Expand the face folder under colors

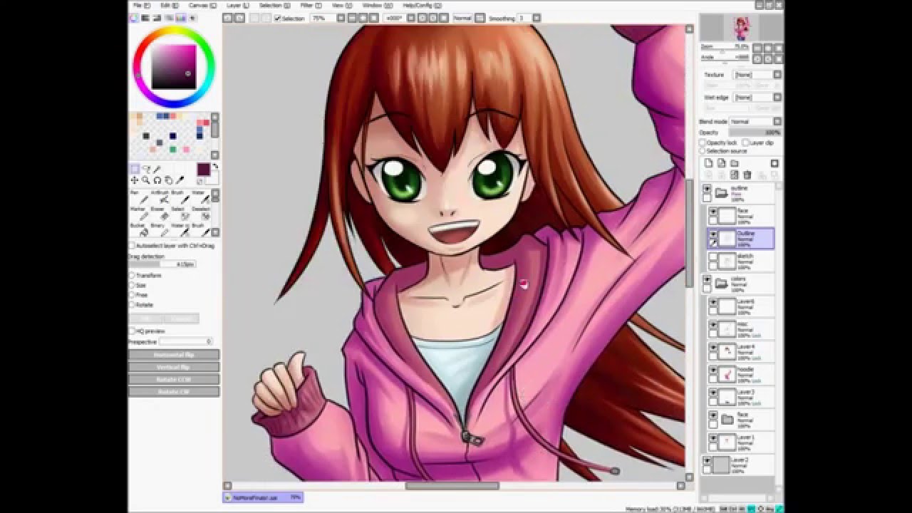click(727, 420)
